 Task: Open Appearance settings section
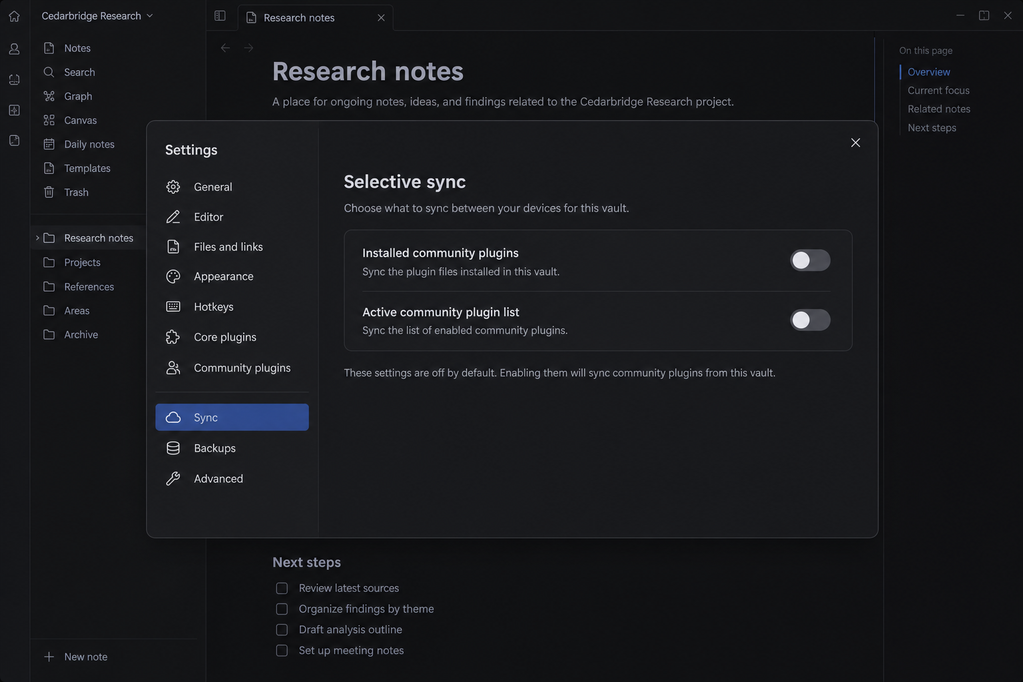[232, 276]
